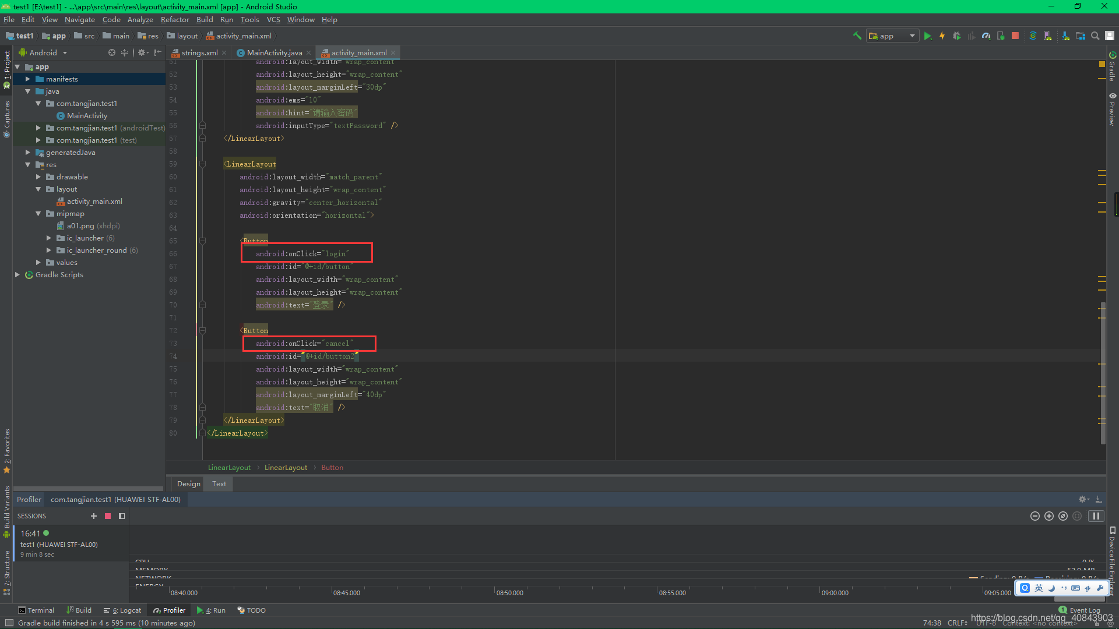This screenshot has width=1119, height=629.
Task: Open the Android Profiler gauge icon
Action: point(986,36)
